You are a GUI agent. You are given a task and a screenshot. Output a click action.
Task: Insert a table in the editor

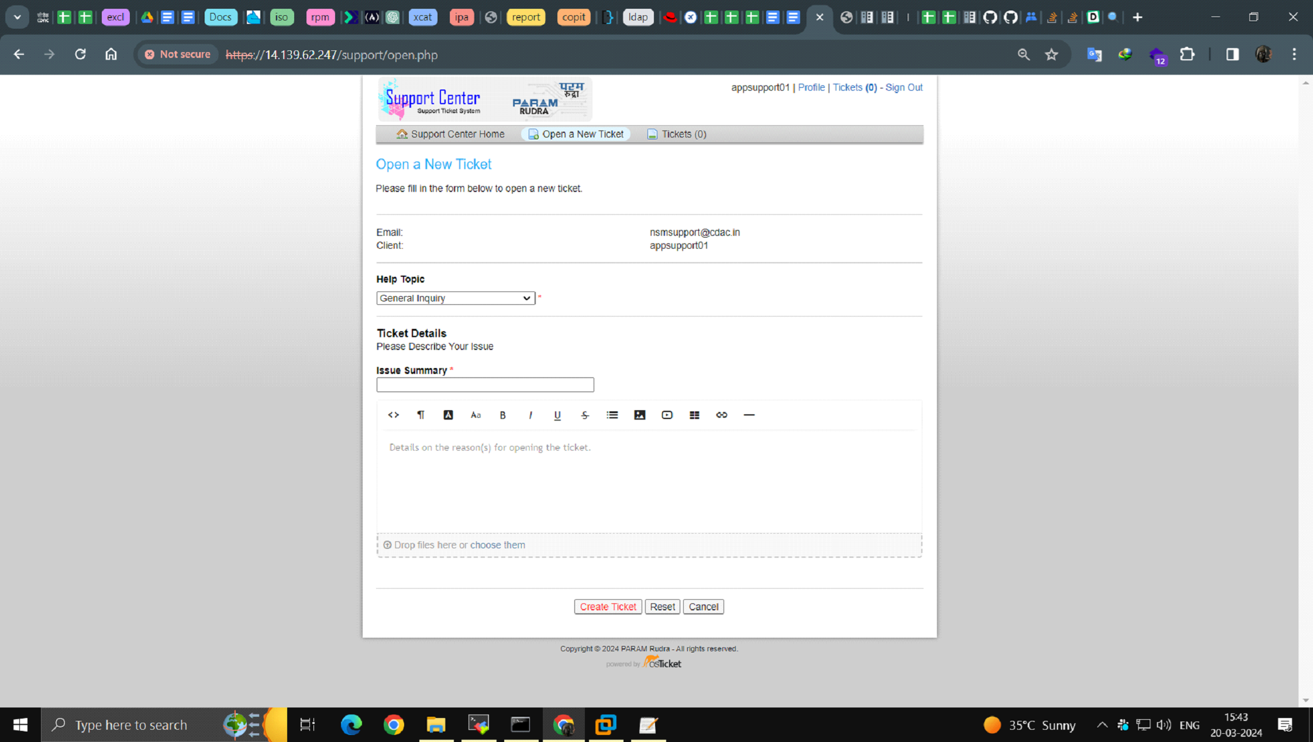coord(694,415)
